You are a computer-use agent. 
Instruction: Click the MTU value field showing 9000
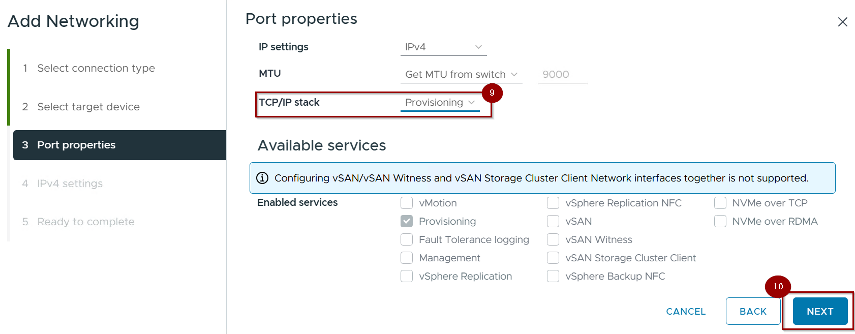(x=562, y=74)
